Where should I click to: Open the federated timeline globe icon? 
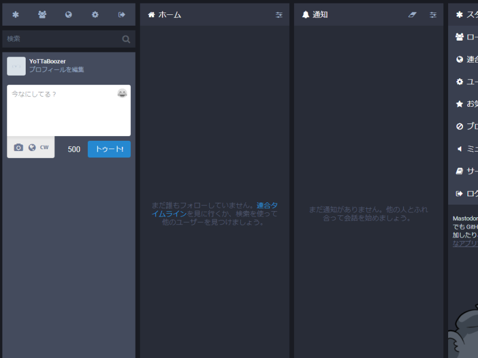pos(68,14)
